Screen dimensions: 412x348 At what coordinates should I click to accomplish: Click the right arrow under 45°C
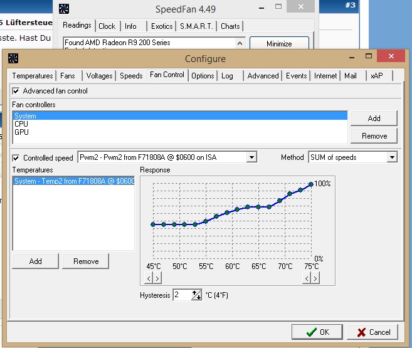157,278
